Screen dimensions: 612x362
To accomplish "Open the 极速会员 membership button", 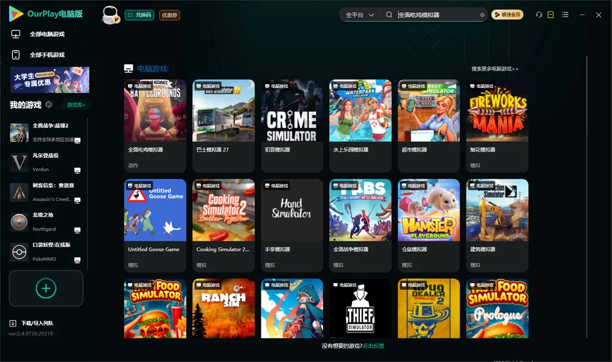I will [507, 15].
